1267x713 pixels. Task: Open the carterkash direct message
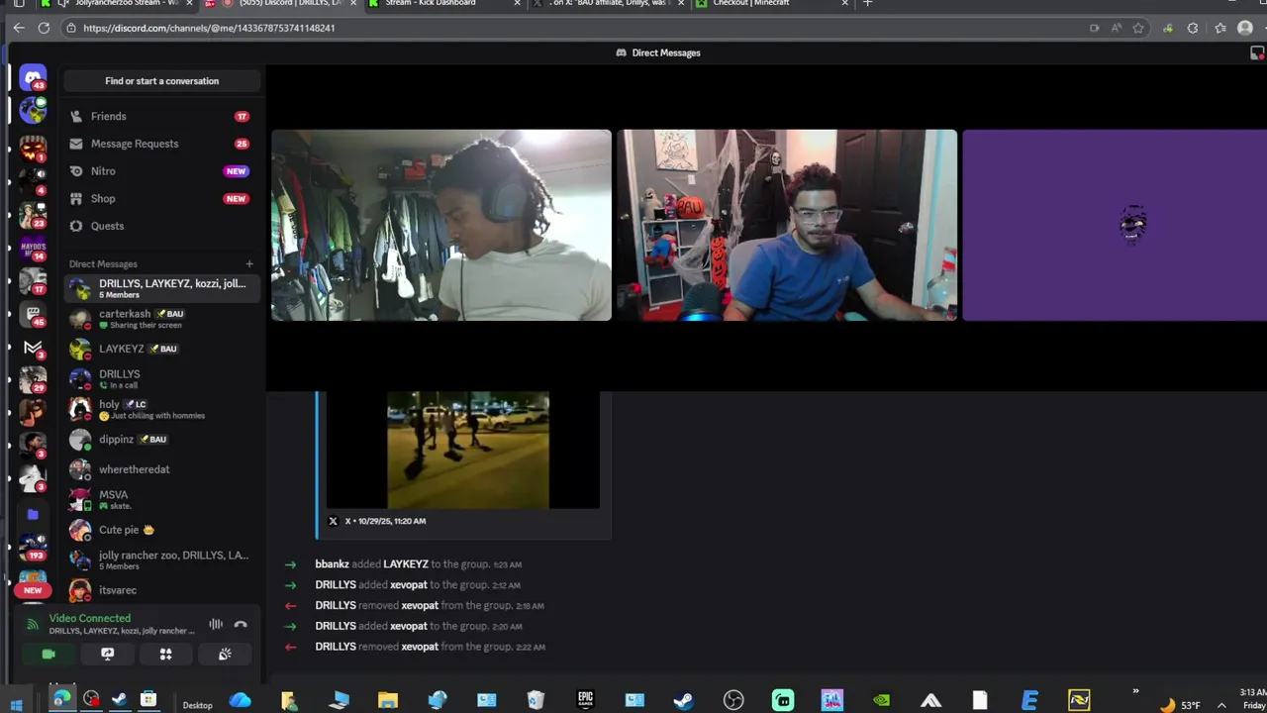[x=162, y=319]
